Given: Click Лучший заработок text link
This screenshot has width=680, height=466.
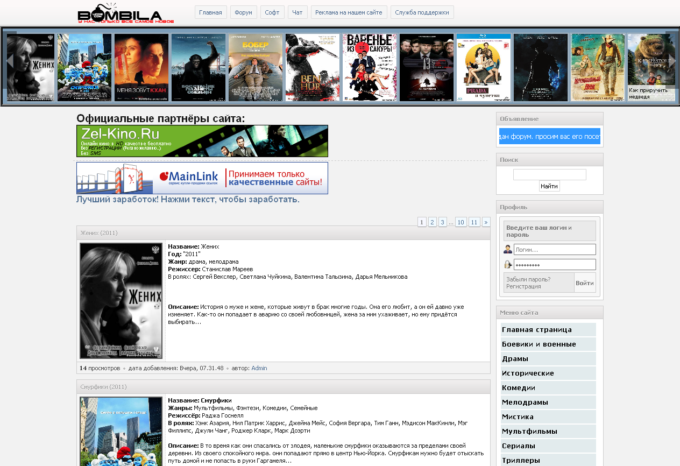Looking at the screenshot, I should pos(188,200).
